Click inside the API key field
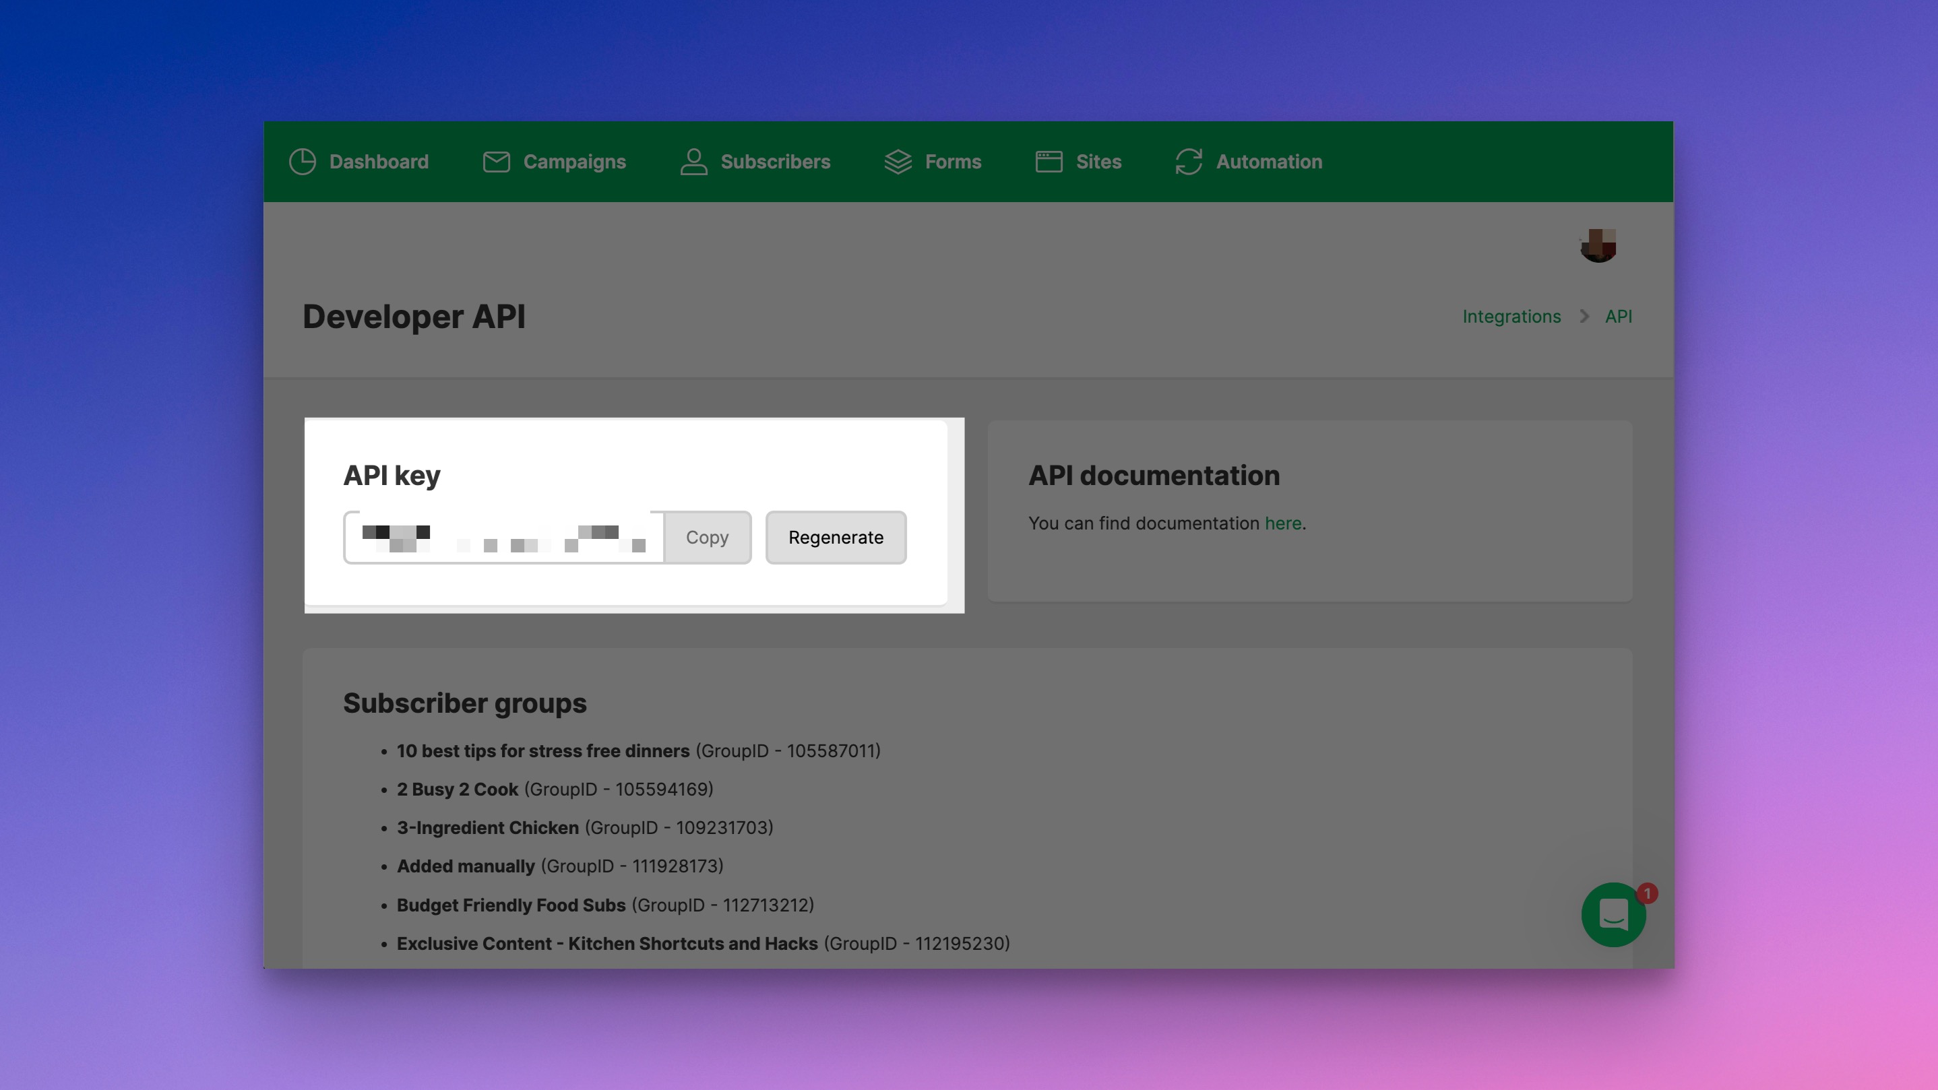 [503, 537]
